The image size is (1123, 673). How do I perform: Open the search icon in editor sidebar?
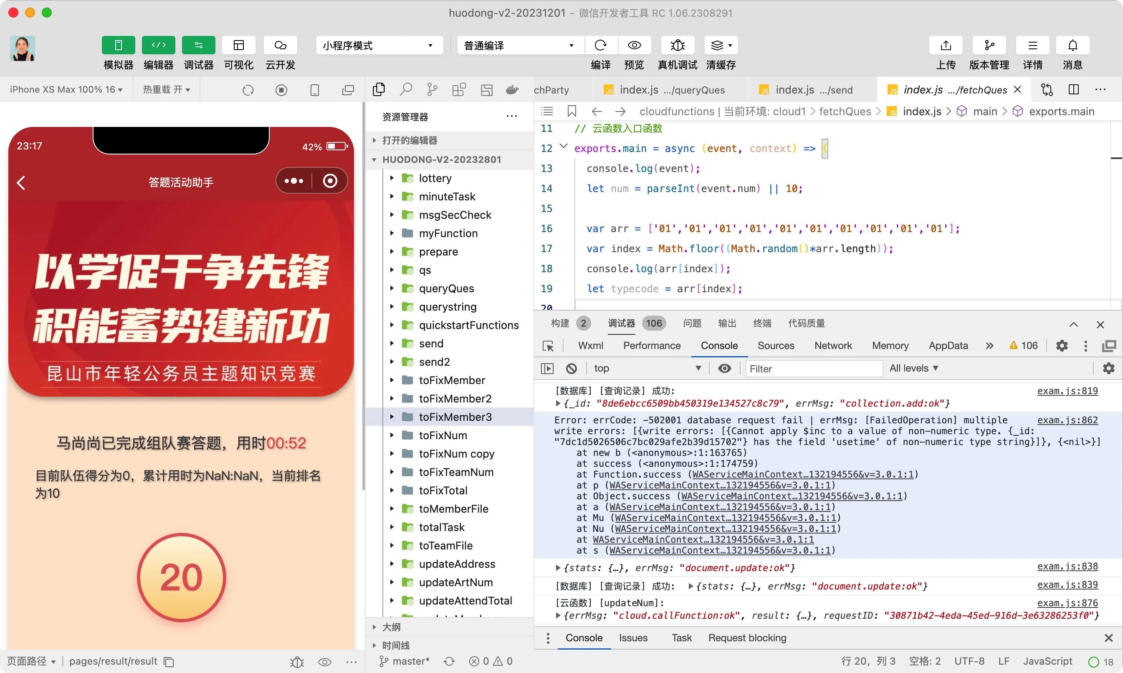(x=405, y=89)
